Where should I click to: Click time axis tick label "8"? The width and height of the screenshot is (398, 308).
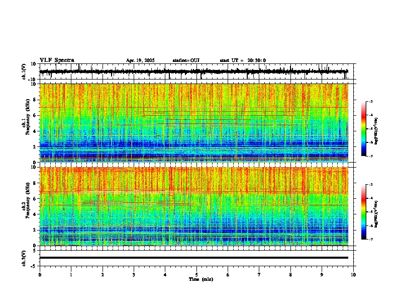coord(290,275)
